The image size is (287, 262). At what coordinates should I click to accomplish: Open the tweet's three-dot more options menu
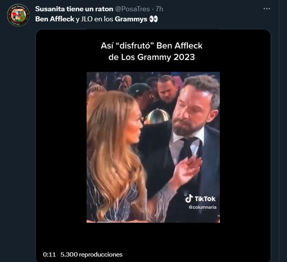[266, 9]
